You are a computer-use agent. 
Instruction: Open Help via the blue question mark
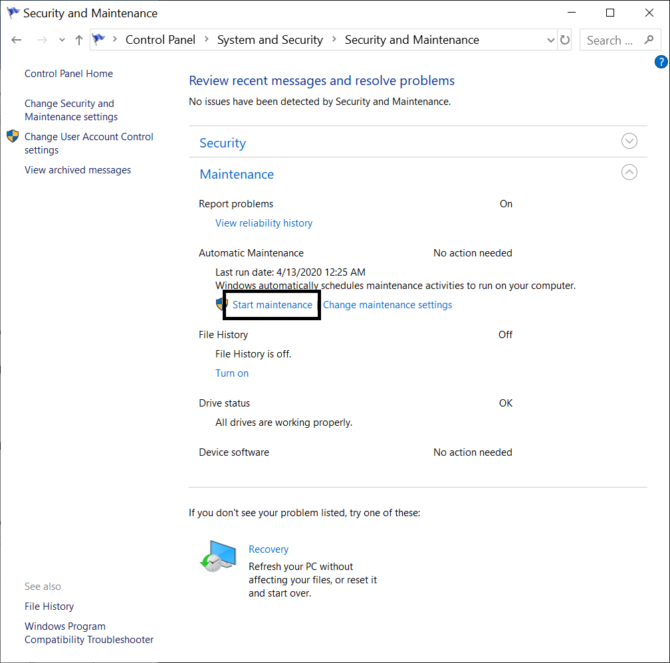pos(661,61)
